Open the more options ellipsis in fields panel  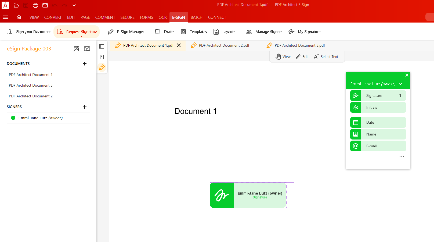pos(402,157)
